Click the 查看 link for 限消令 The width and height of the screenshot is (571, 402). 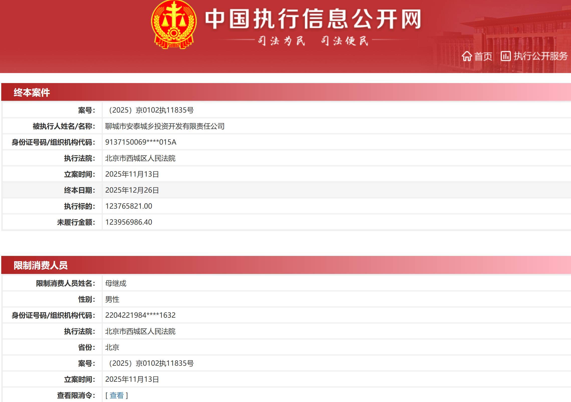[x=117, y=395]
